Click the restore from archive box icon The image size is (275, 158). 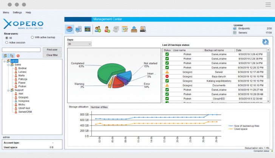pos(134,29)
